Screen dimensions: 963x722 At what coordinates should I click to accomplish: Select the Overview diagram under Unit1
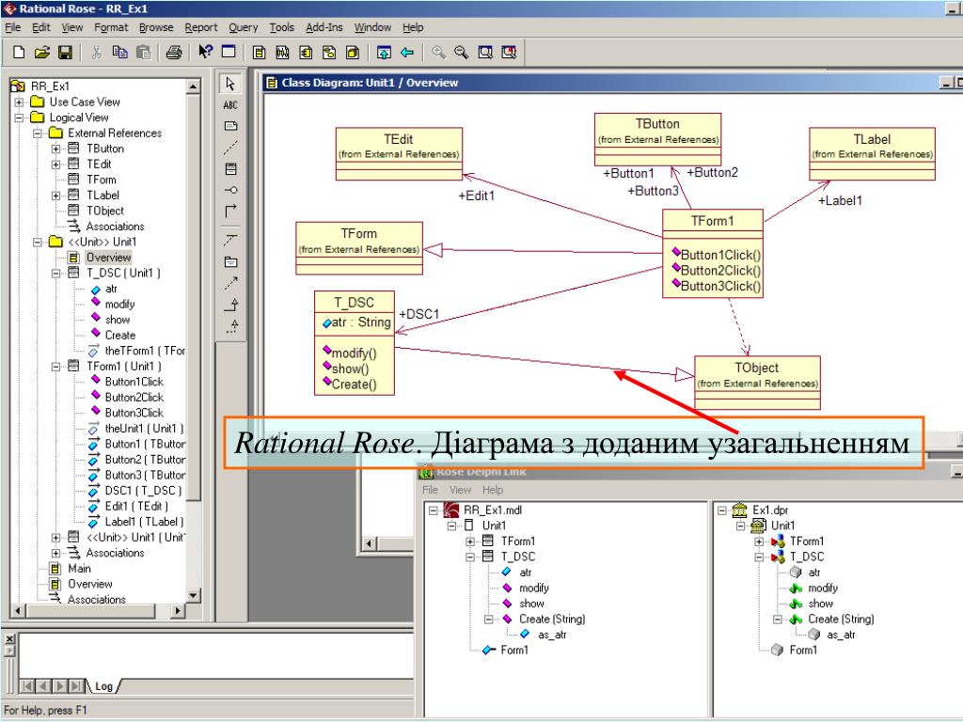pyautogui.click(x=108, y=258)
